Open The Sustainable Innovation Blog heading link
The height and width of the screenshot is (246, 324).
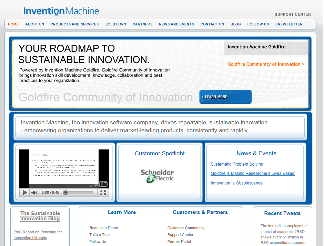point(40,216)
